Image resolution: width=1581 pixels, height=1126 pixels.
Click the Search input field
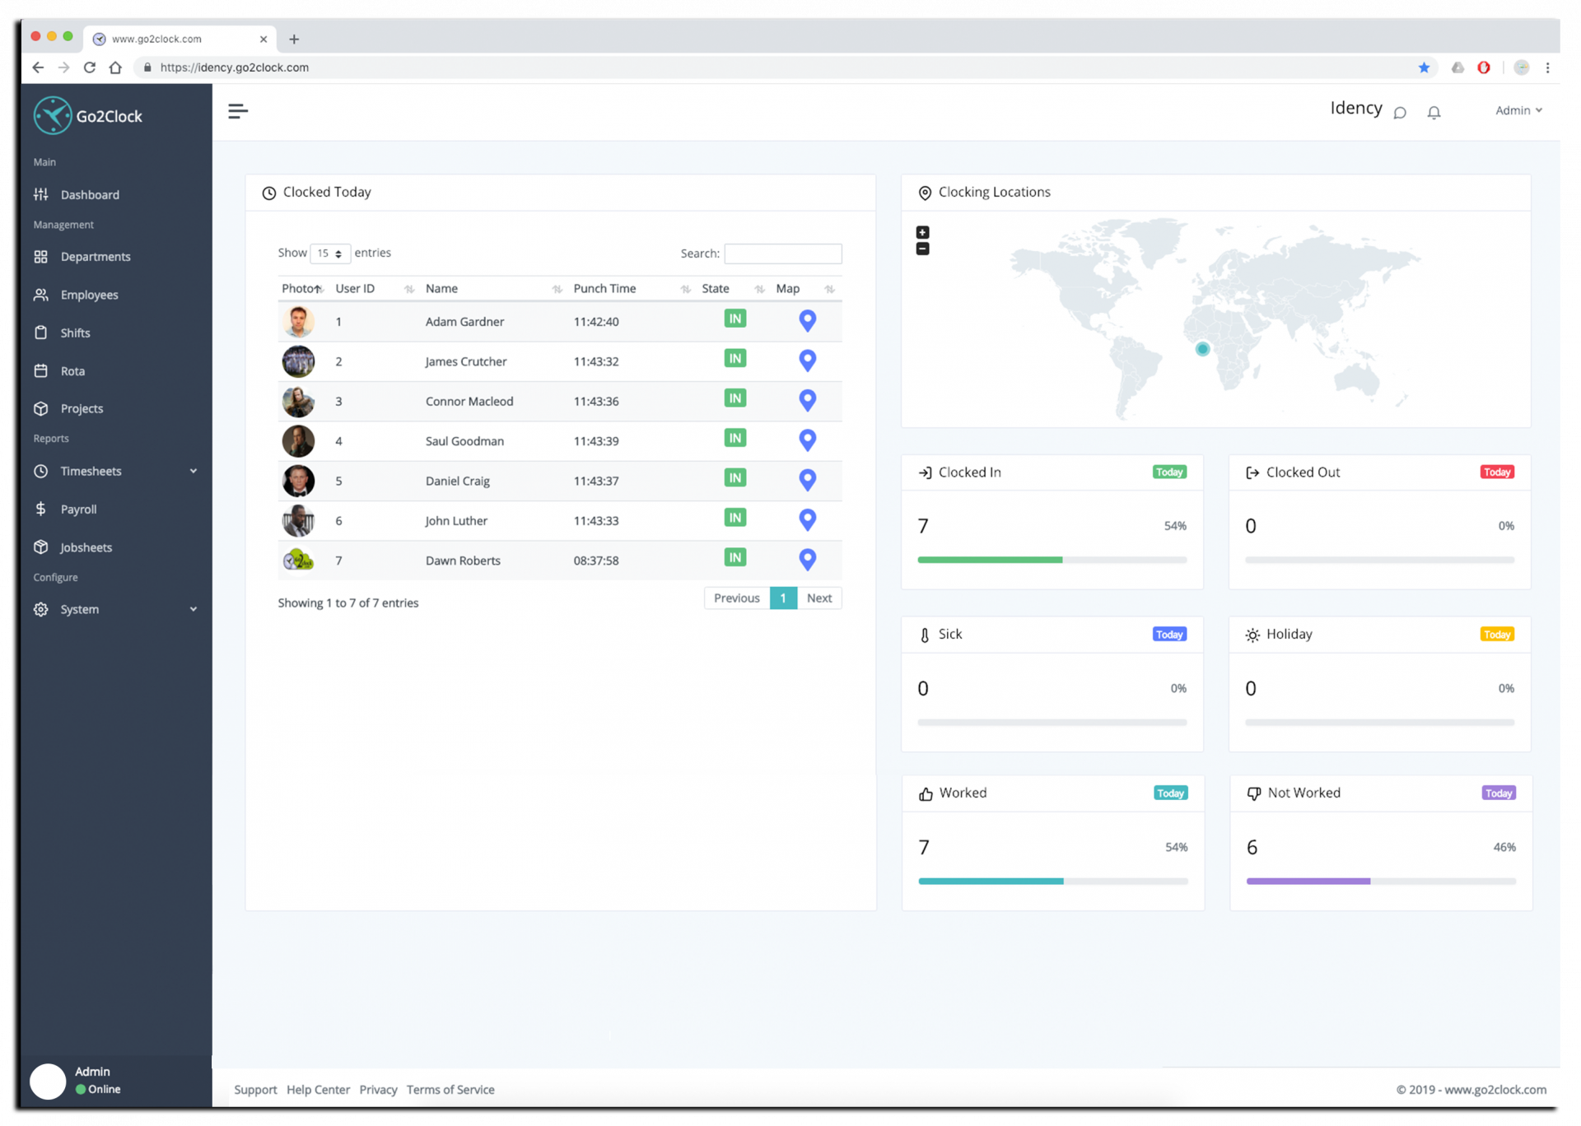[783, 254]
